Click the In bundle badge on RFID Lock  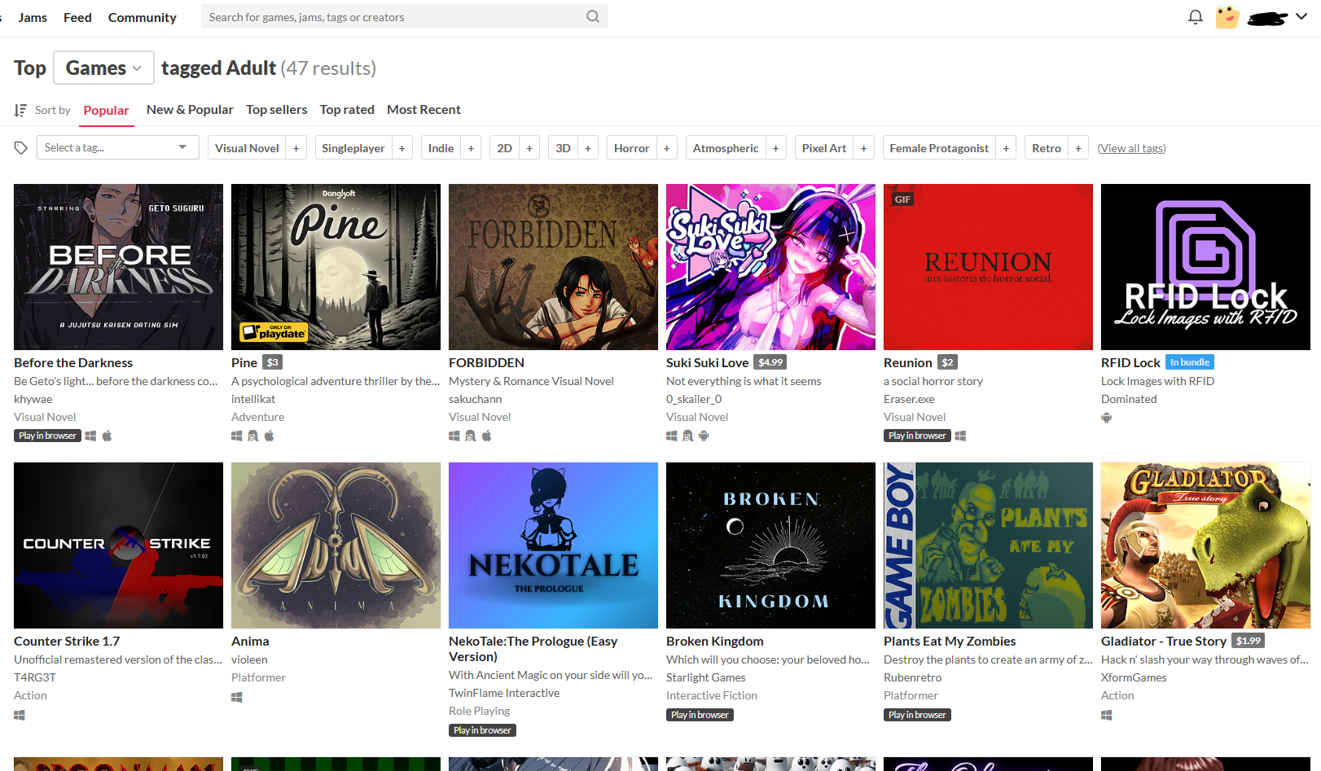pyautogui.click(x=1190, y=362)
